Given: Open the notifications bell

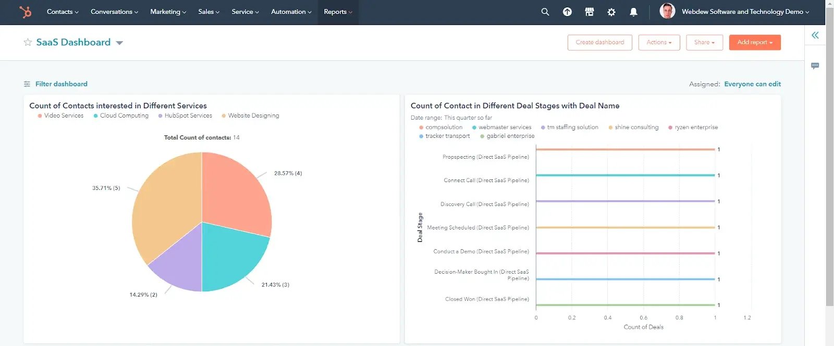Looking at the screenshot, I should click(633, 11).
